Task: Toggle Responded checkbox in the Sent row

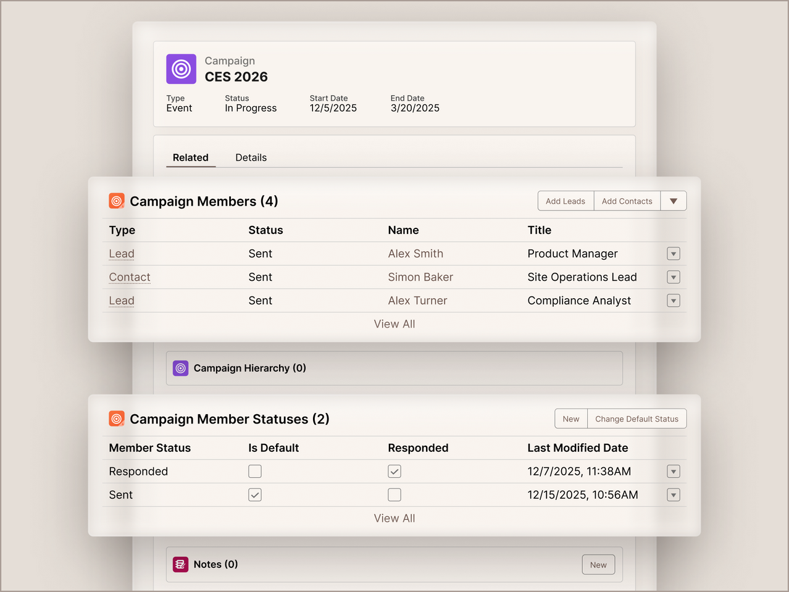Action: 394,495
